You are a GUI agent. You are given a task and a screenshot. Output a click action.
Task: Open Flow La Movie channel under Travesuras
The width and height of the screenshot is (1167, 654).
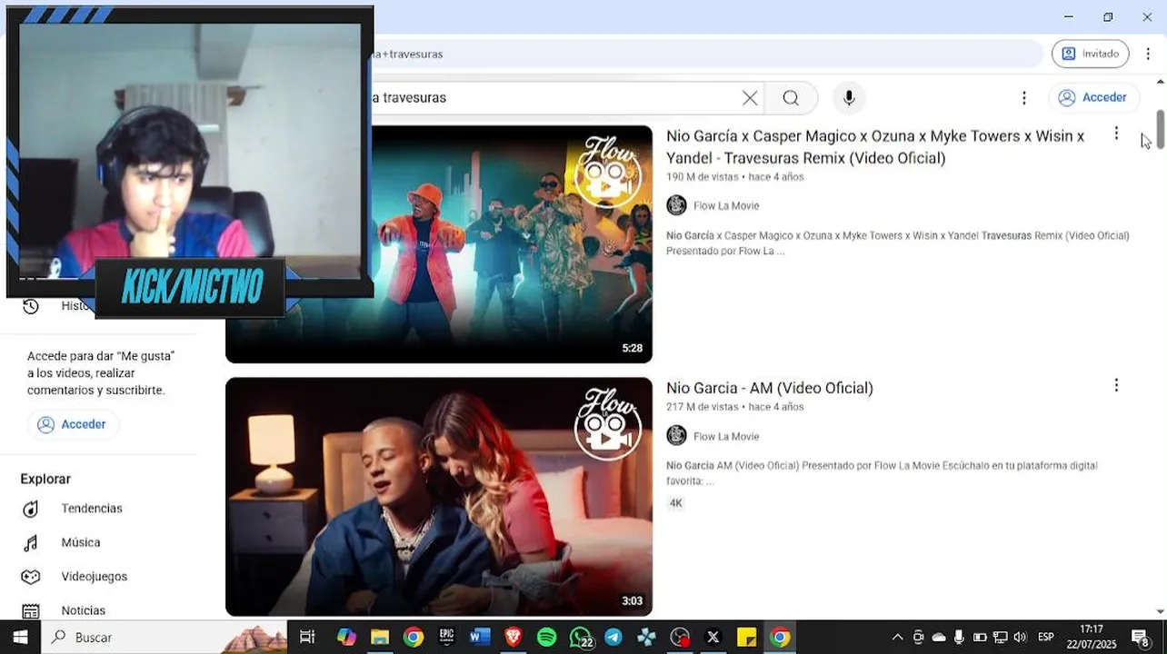click(726, 205)
